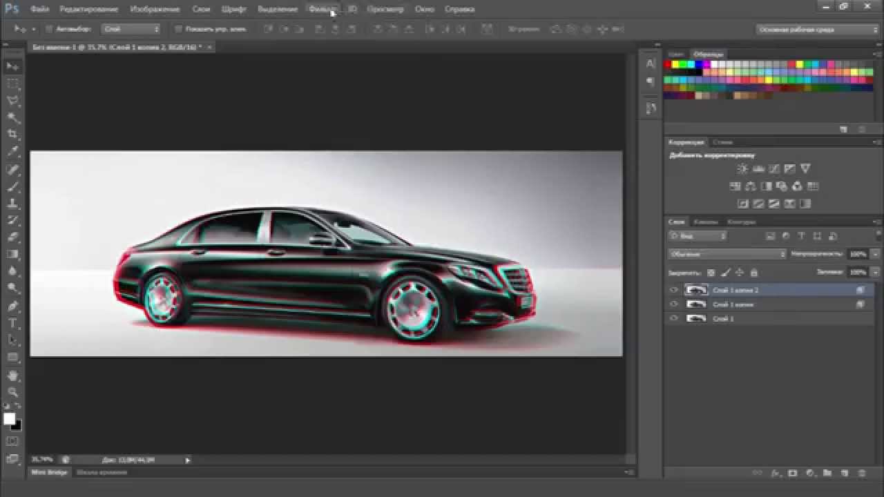Hide the middle layer 'Слой 1 копия'
The height and width of the screenshot is (497, 884).
click(x=674, y=304)
